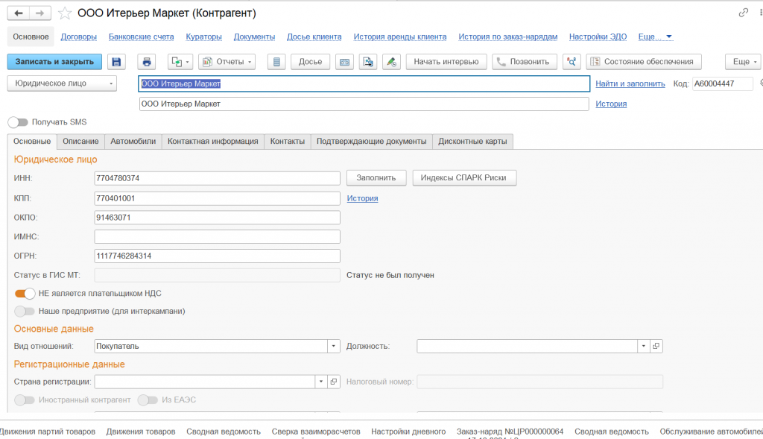The width and height of the screenshot is (763, 439).
Task: Turn off НЕ является плательщиком НДС switch
Action: tap(25, 293)
